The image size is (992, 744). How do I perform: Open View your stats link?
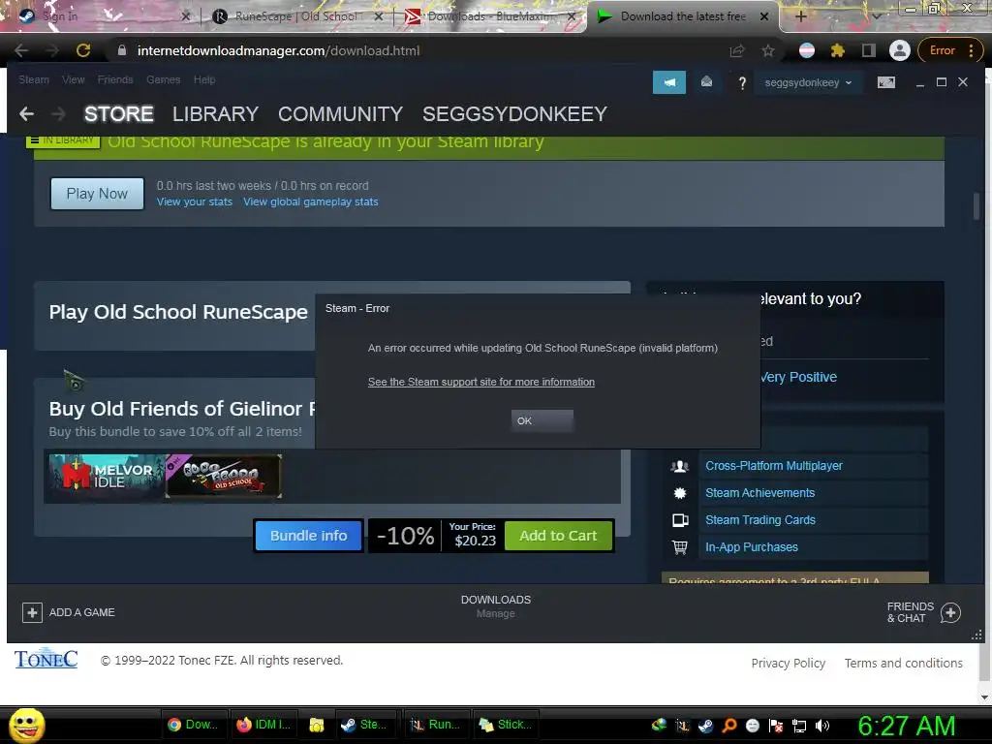(194, 201)
